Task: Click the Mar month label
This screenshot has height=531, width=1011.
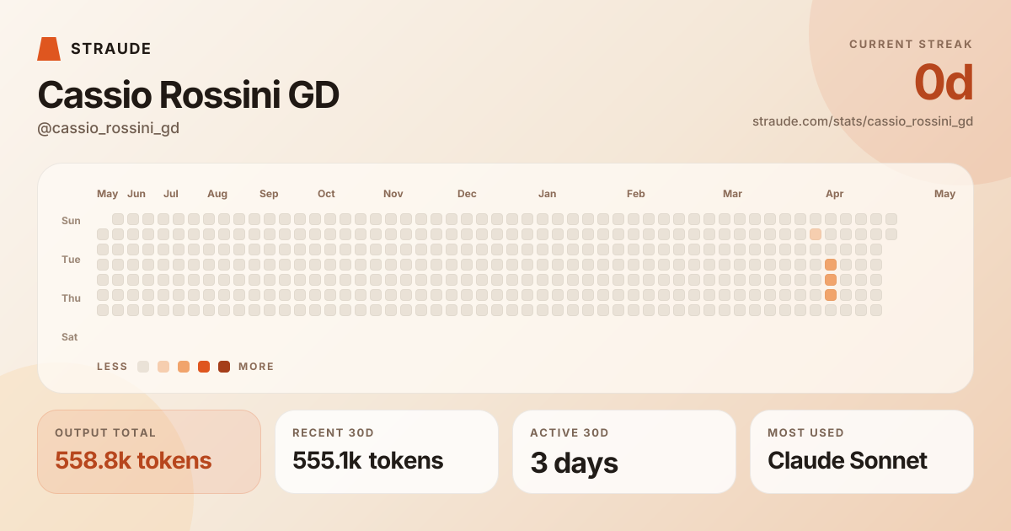Action: [733, 194]
